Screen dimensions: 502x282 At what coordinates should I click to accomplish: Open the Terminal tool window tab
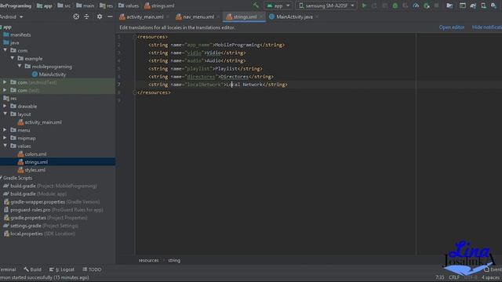pos(8,269)
